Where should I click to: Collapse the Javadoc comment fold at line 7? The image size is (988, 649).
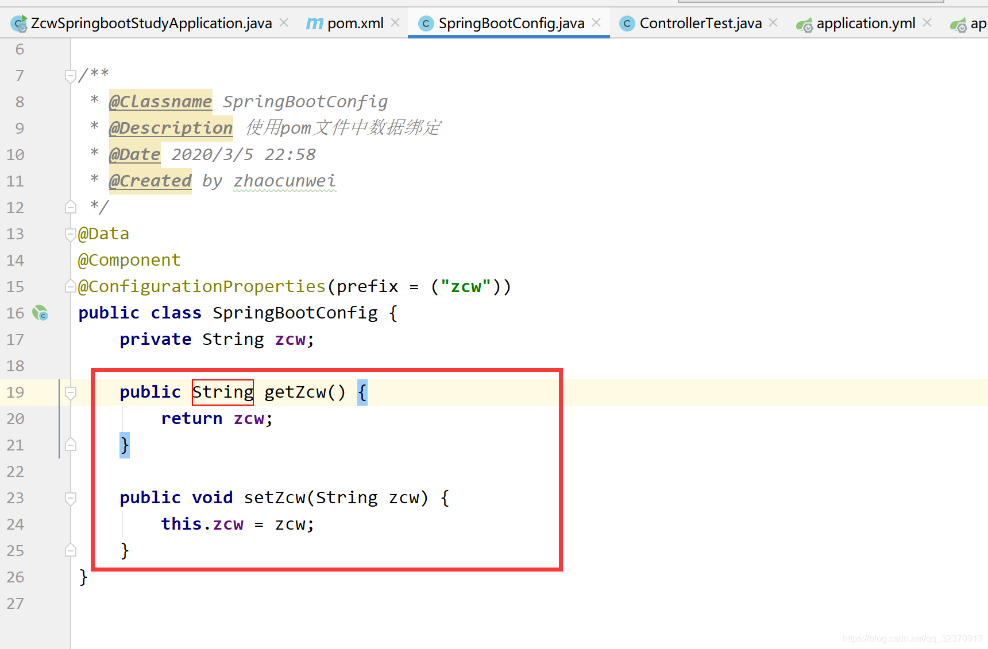[71, 76]
